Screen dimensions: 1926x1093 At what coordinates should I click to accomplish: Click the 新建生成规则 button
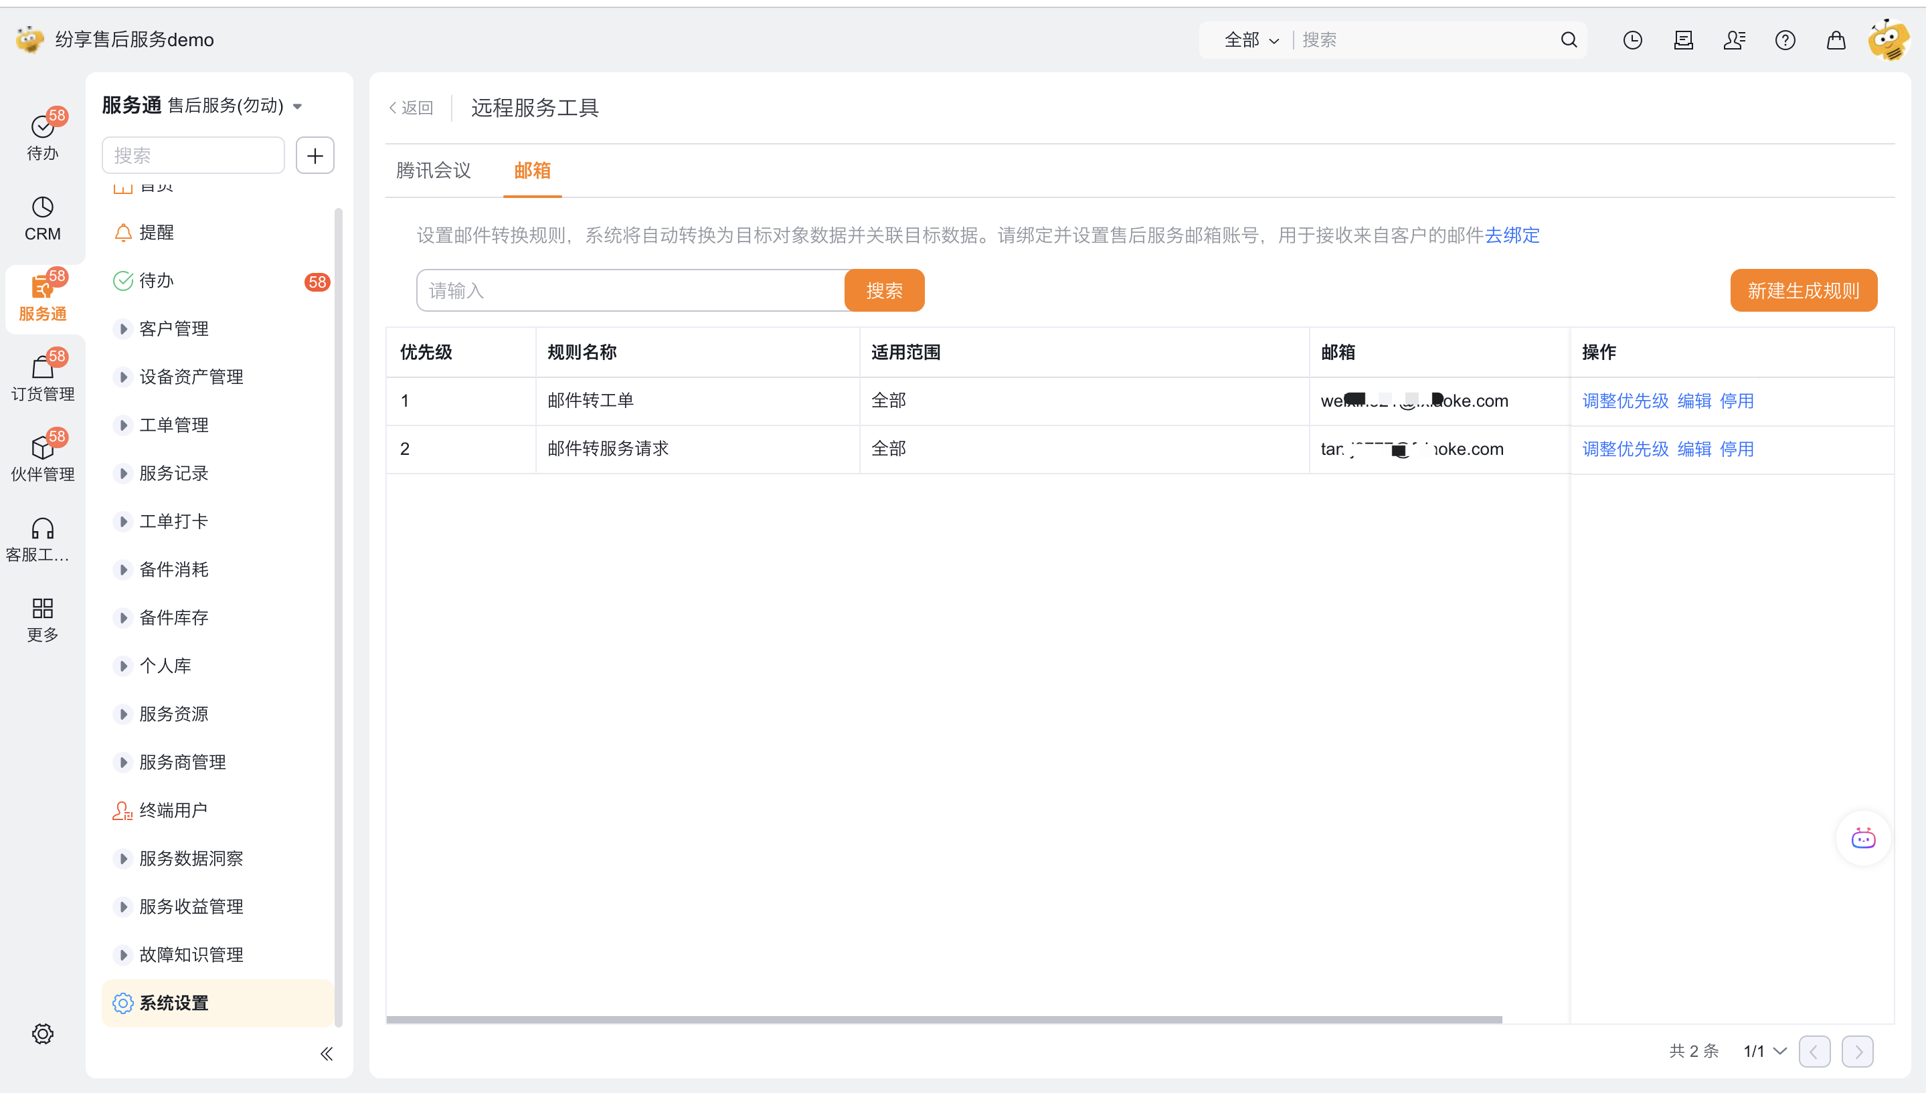coord(1803,290)
